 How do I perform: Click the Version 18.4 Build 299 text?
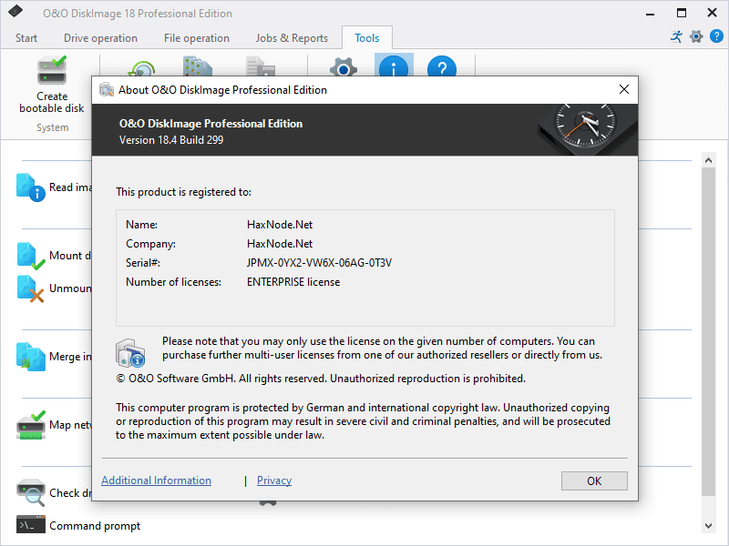(x=171, y=140)
